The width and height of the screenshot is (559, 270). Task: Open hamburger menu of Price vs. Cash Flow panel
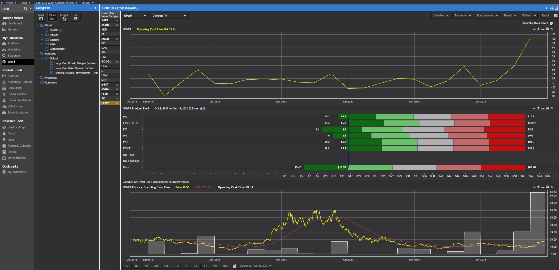pos(534,187)
